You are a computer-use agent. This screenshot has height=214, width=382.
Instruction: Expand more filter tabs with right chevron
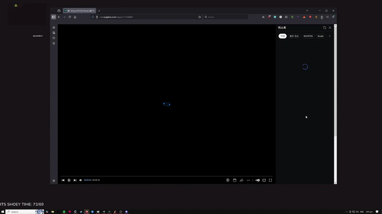click(x=329, y=36)
